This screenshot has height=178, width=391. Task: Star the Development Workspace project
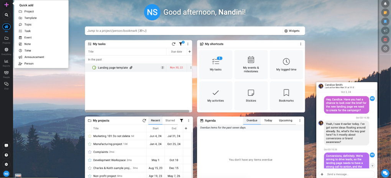pyautogui.click(x=90, y=160)
